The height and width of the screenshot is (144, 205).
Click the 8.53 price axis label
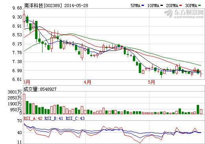tap(17, 35)
